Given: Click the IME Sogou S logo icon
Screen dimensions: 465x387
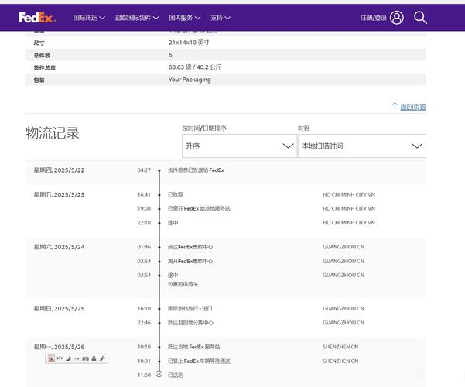Looking at the screenshot, I should coord(51,358).
